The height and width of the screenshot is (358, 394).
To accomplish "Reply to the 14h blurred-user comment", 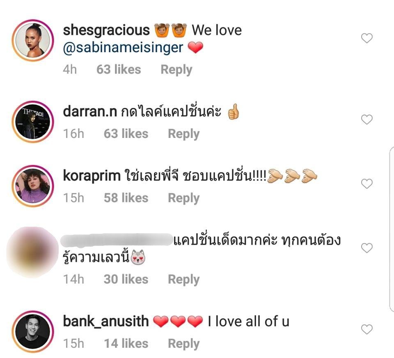I will coord(184,279).
